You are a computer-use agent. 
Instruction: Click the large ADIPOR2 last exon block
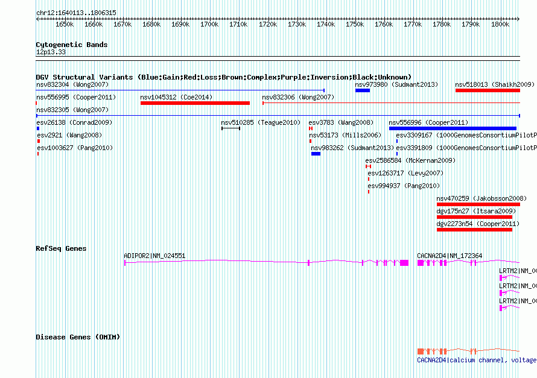pos(404,263)
